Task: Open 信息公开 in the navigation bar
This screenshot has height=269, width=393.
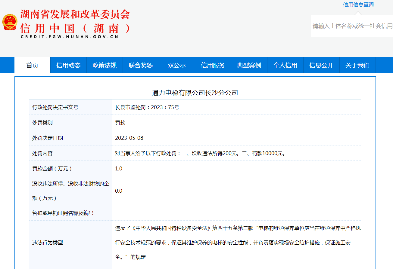Action: click(x=321, y=65)
